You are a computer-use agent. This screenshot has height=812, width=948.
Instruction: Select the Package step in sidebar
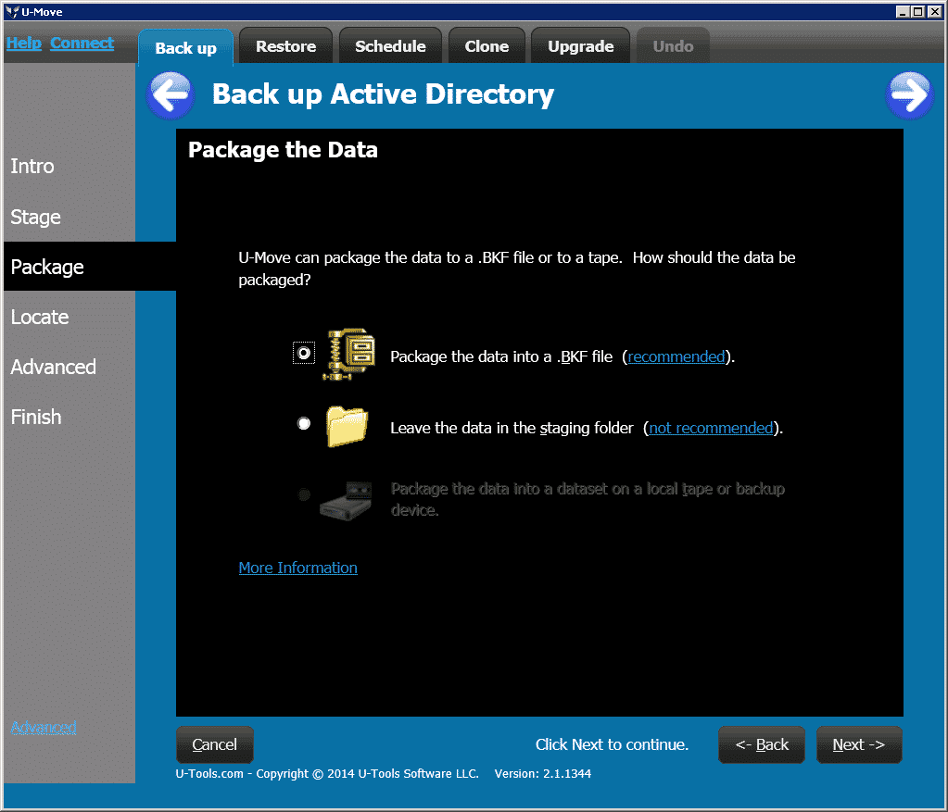click(x=90, y=267)
